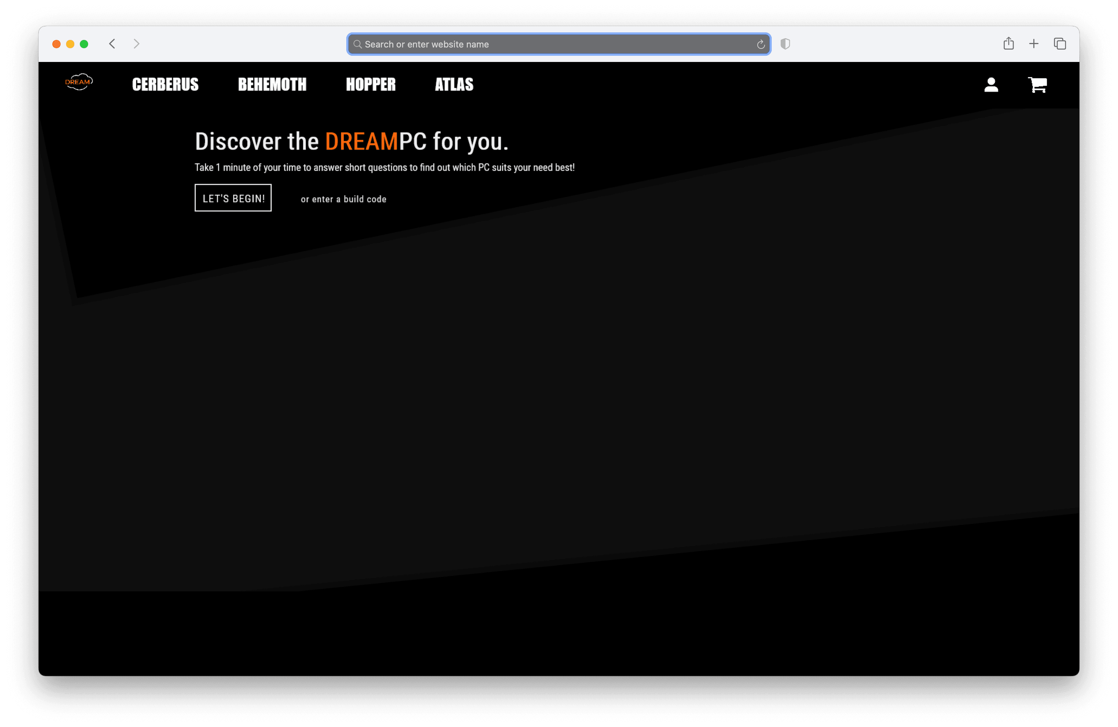Navigate to the ATLAS page
The image size is (1118, 727).
[x=454, y=85]
